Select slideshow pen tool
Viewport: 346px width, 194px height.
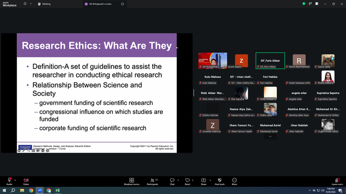point(24,151)
